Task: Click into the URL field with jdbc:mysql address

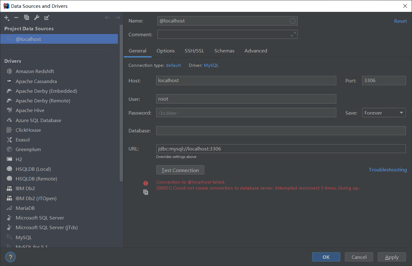Action: pos(281,149)
